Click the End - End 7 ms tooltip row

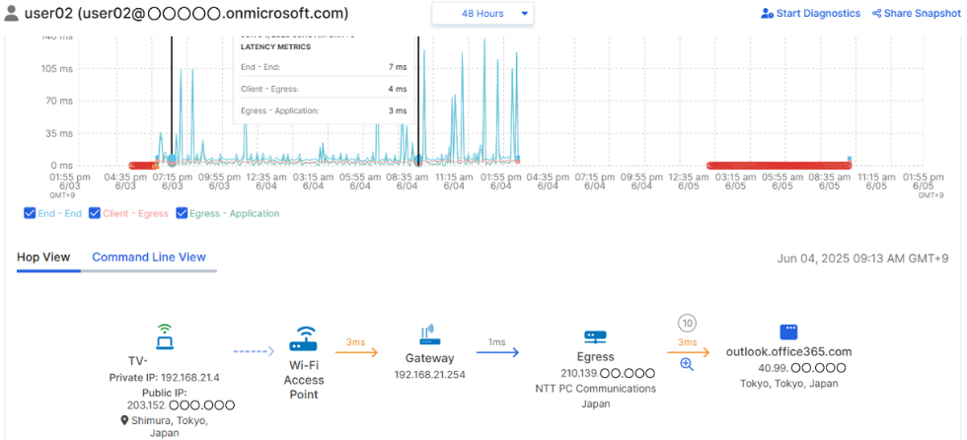click(324, 66)
